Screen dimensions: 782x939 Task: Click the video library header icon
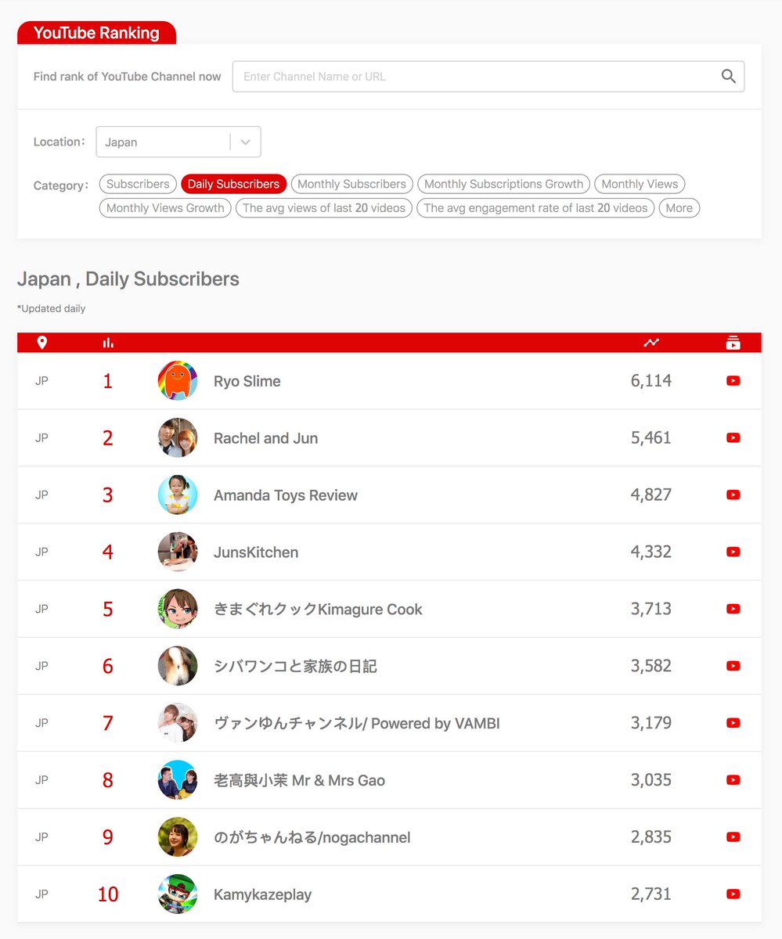[x=733, y=343]
